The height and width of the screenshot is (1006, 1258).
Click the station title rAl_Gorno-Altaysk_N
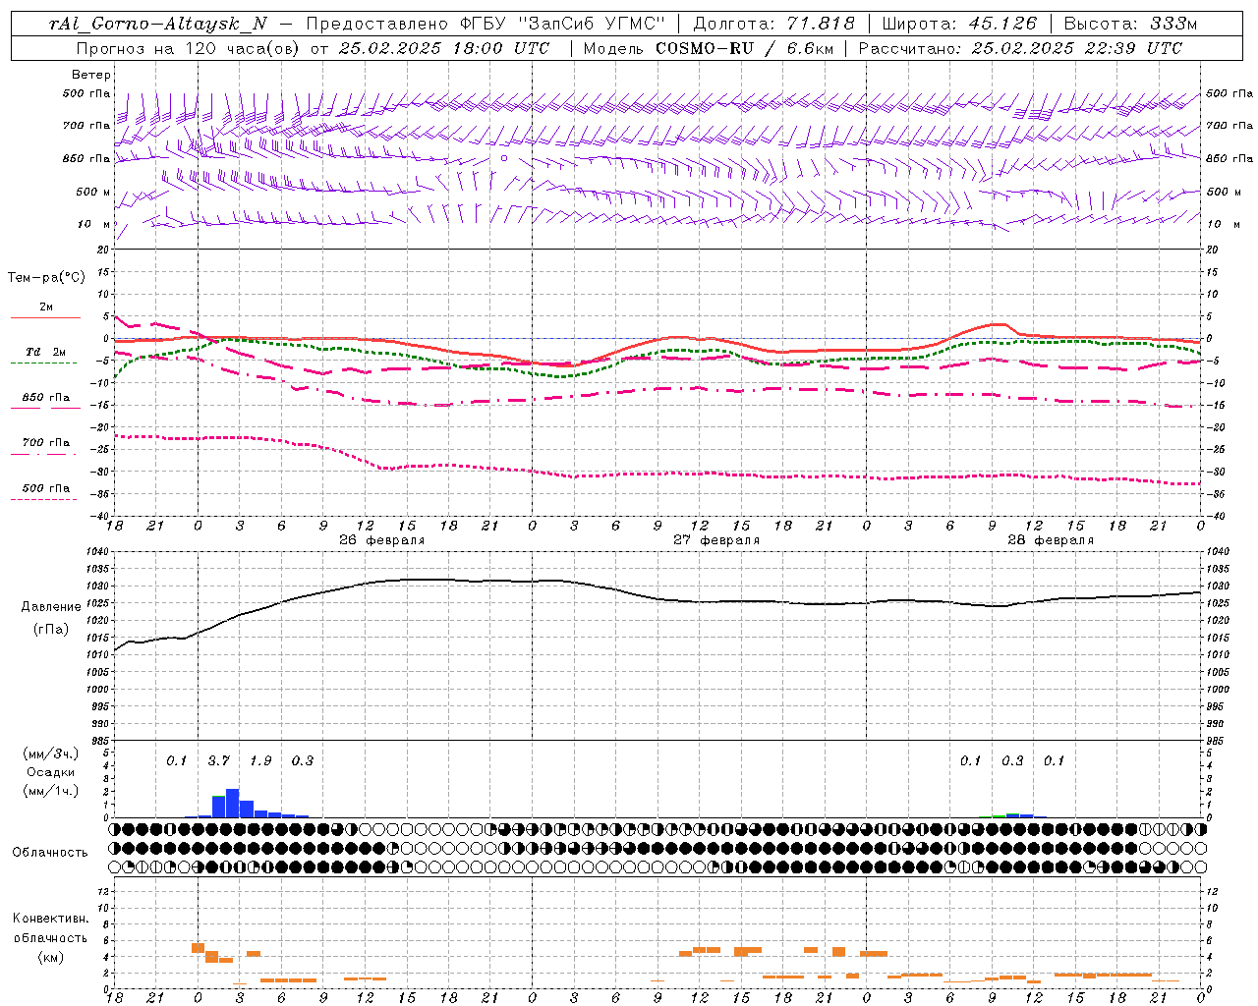(158, 24)
